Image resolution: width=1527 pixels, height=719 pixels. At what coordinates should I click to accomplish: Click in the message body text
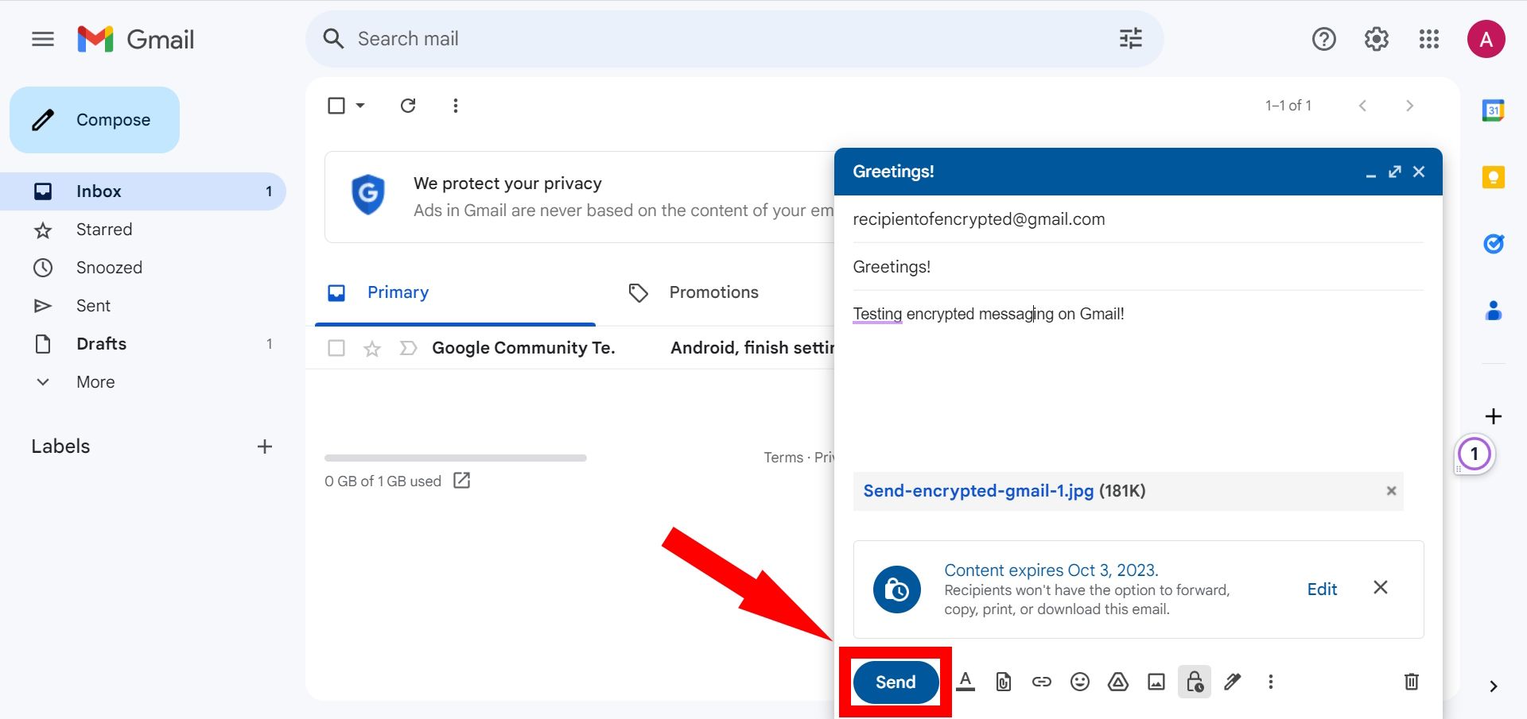coord(989,314)
